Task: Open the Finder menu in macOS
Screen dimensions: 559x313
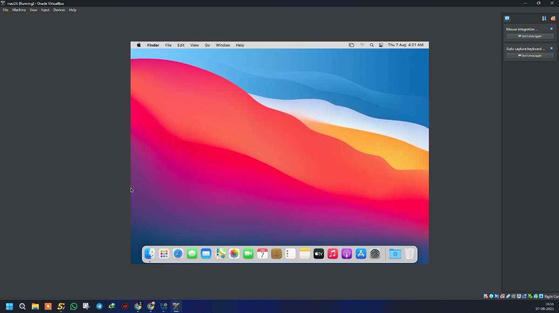Action: click(153, 45)
